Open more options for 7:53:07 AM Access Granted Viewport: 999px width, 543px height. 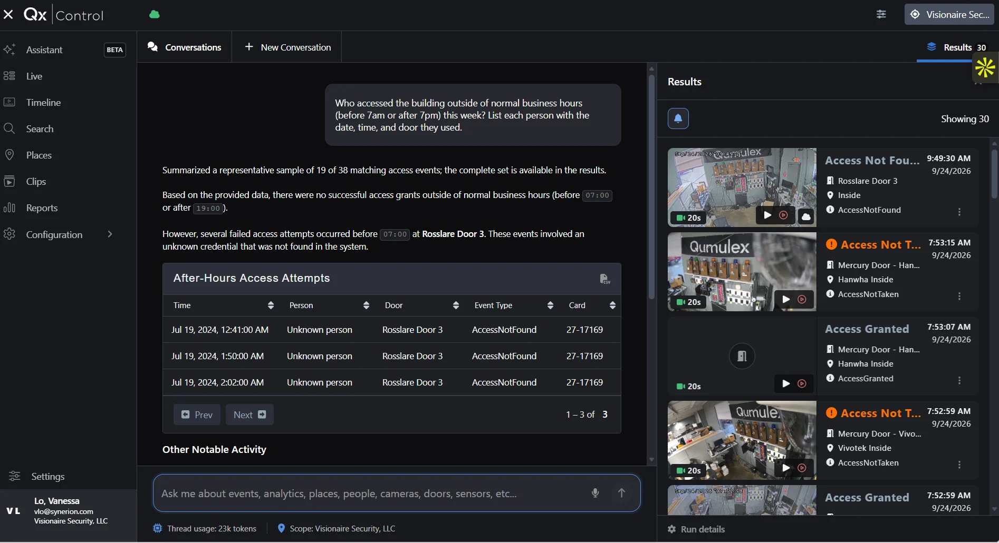[959, 380]
